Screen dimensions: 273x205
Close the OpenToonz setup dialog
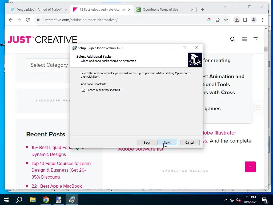click(196, 48)
